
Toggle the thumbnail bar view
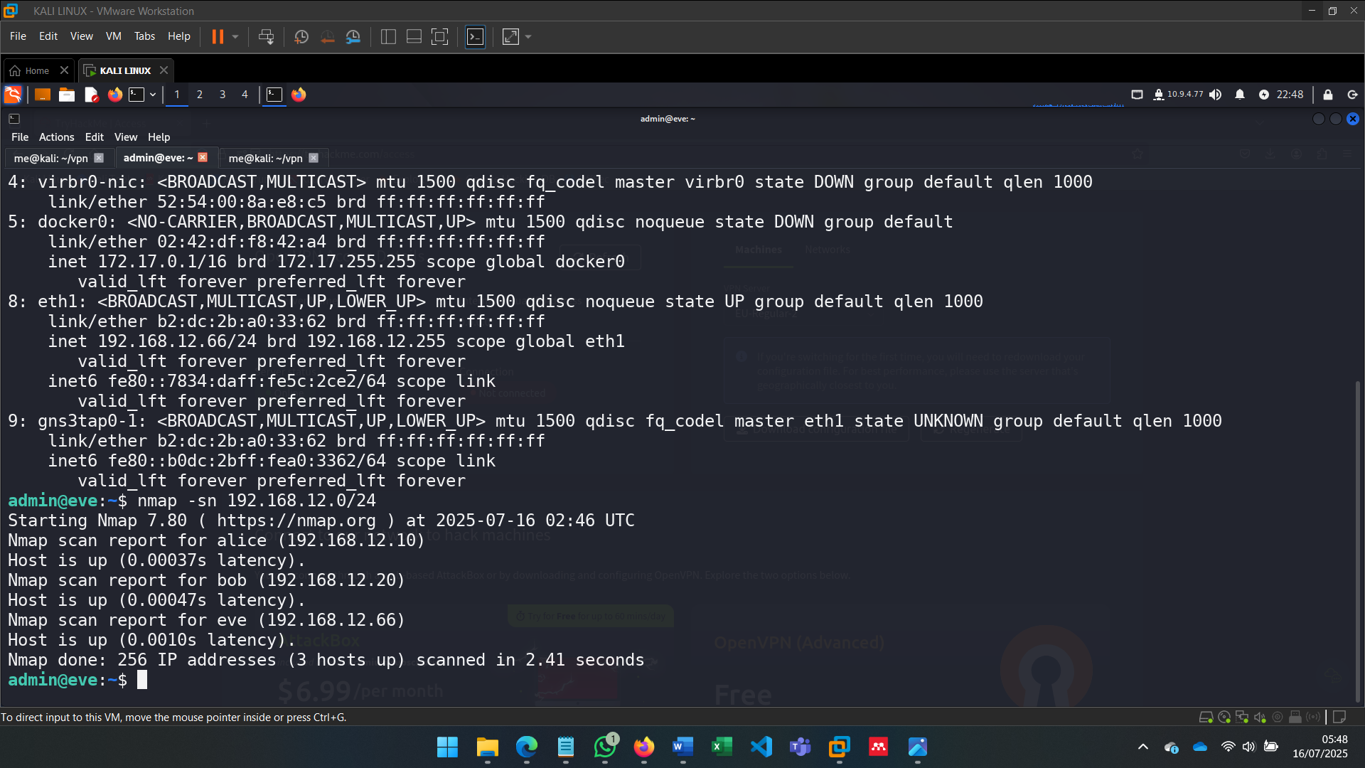click(x=414, y=36)
